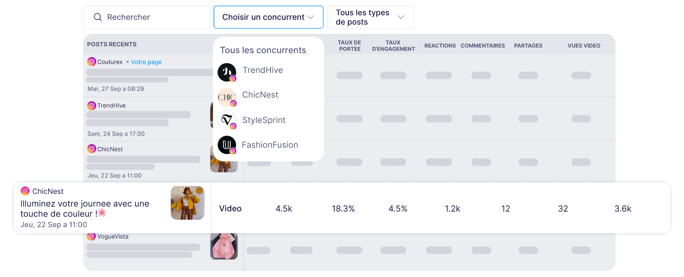Sort by Vues Video column header
The height and width of the screenshot is (277, 684).
pos(584,46)
